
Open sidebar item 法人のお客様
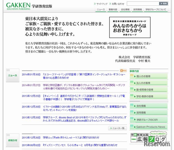tap(149, 83)
